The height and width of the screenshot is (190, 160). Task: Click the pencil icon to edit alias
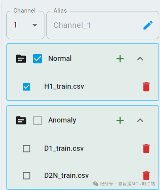[148, 25]
